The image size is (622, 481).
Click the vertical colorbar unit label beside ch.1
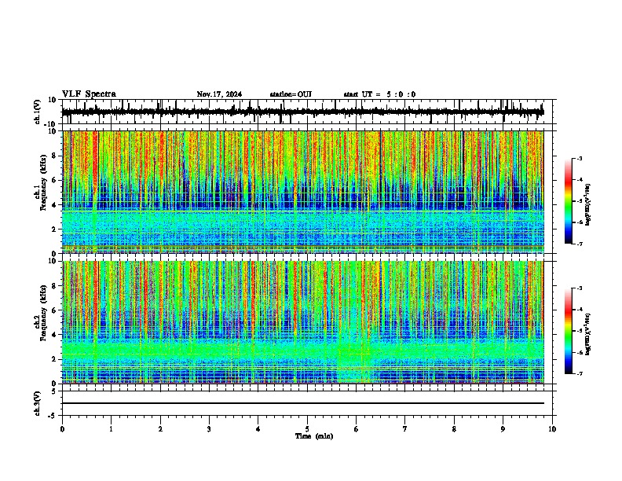588,205
